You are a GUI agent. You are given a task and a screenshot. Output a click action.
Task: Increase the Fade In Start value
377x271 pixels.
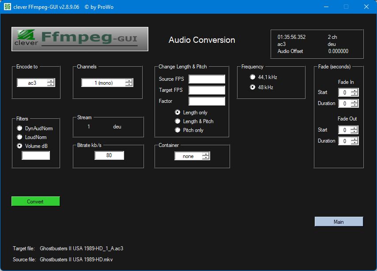(x=354, y=90)
